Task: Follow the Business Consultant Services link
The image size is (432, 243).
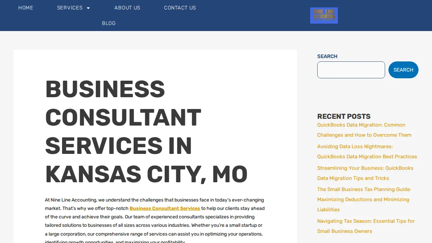Action: pyautogui.click(x=165, y=208)
